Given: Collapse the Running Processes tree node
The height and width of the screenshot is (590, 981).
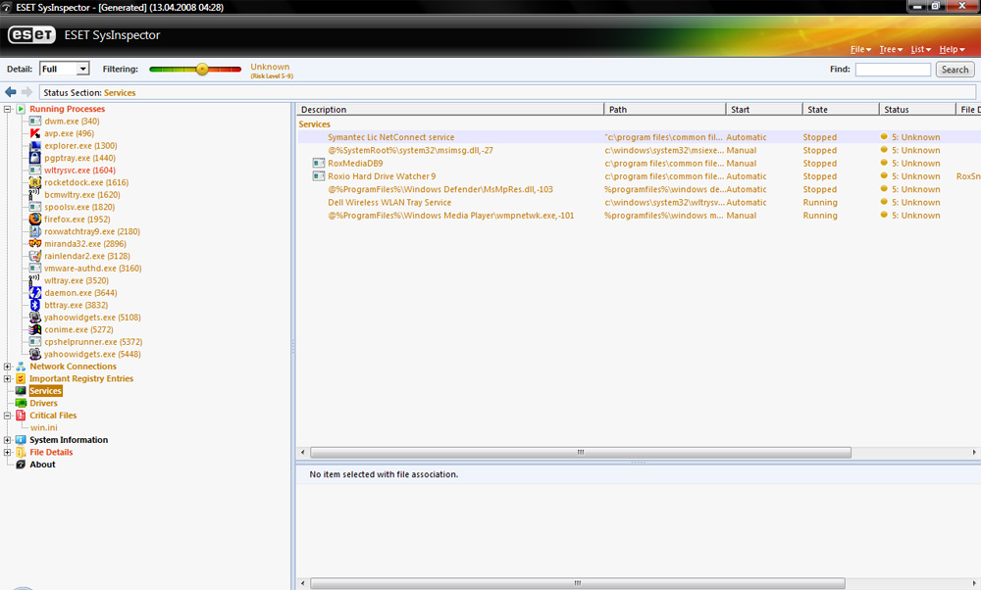Looking at the screenshot, I should coord(8,109).
